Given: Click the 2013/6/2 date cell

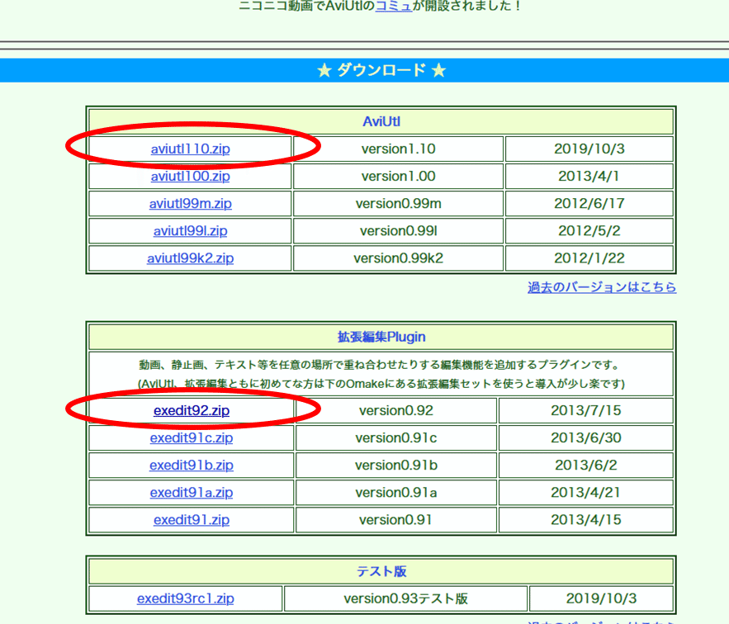Looking at the screenshot, I should (586, 465).
